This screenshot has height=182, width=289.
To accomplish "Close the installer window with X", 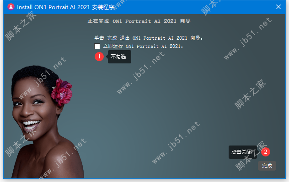I will 278,7.
